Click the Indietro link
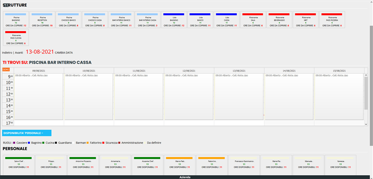 click(7, 53)
